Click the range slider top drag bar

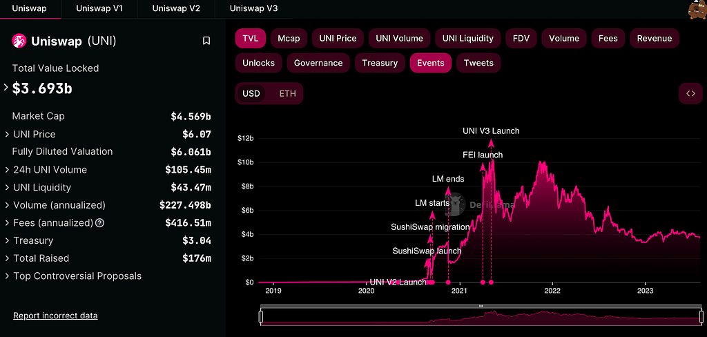tap(481, 307)
